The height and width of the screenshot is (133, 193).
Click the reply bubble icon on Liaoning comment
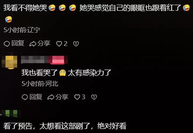(7, 44)
